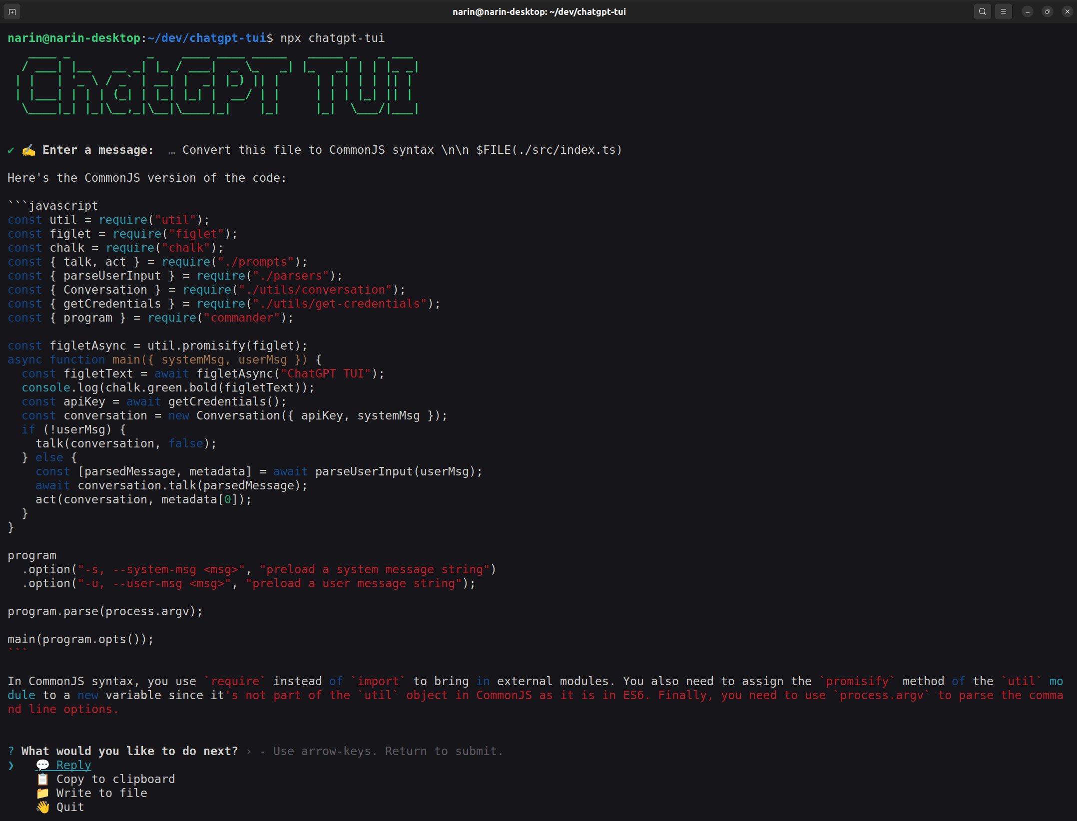Open the hamburger menu in the title bar

pyautogui.click(x=1003, y=11)
